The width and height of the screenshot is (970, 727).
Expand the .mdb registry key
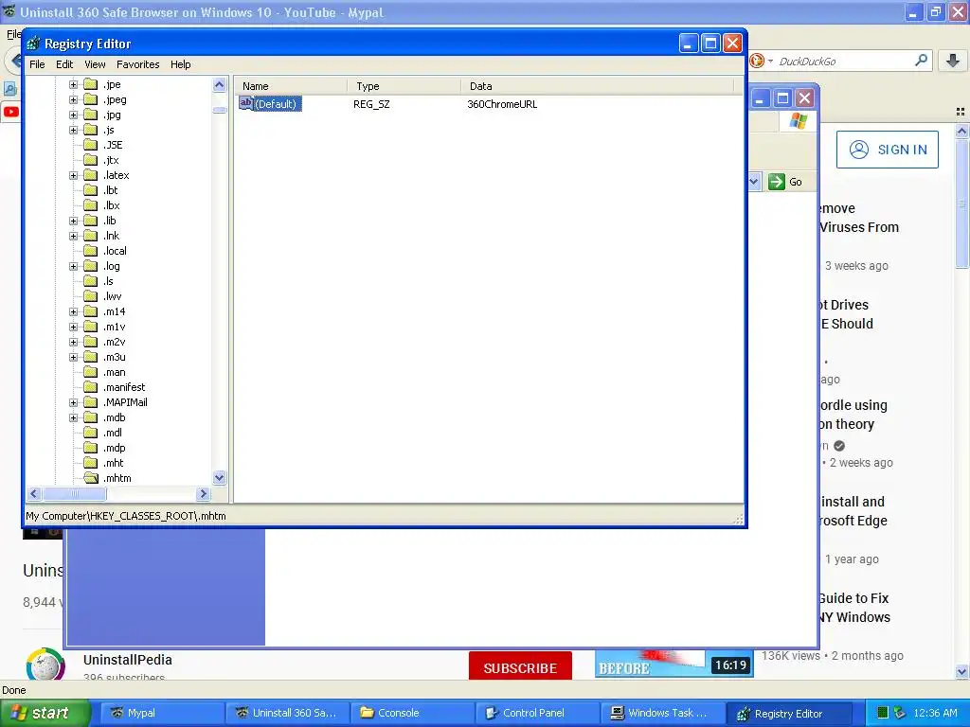click(73, 417)
